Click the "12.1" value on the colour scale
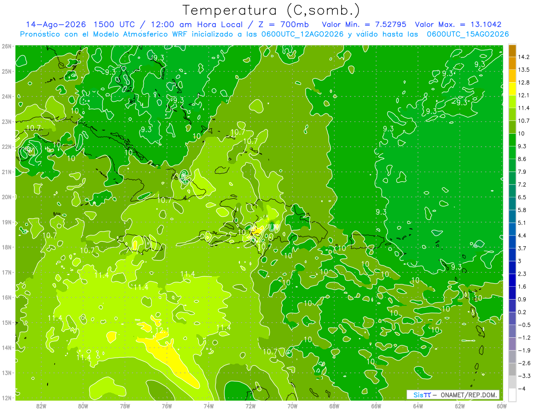 pyautogui.click(x=524, y=95)
